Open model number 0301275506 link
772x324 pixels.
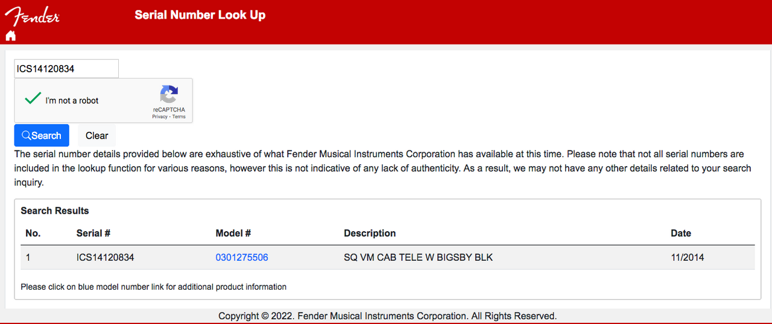pos(242,258)
